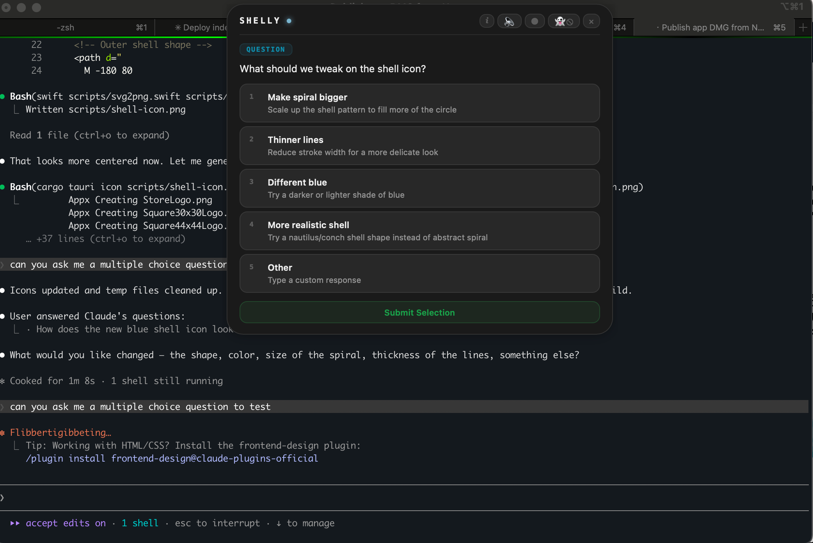Click the blue status dot beside SHELLY
The height and width of the screenshot is (543, 813).
coord(289,21)
